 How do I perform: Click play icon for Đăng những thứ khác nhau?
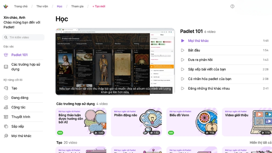[183, 88]
